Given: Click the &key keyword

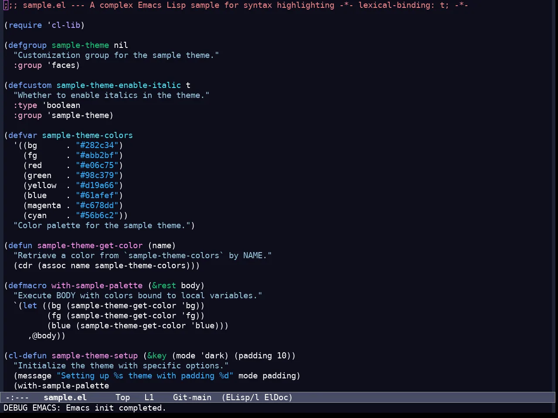Looking at the screenshot, I should pos(157,355).
